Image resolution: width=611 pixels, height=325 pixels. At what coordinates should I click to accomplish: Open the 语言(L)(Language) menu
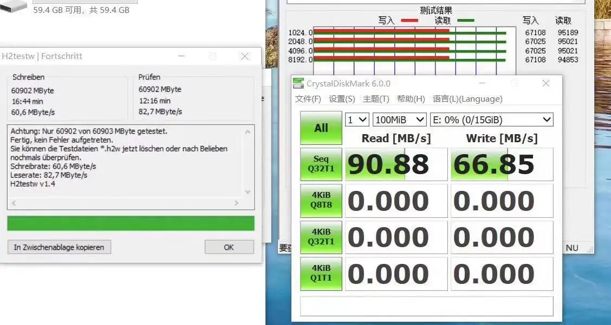[x=467, y=99]
